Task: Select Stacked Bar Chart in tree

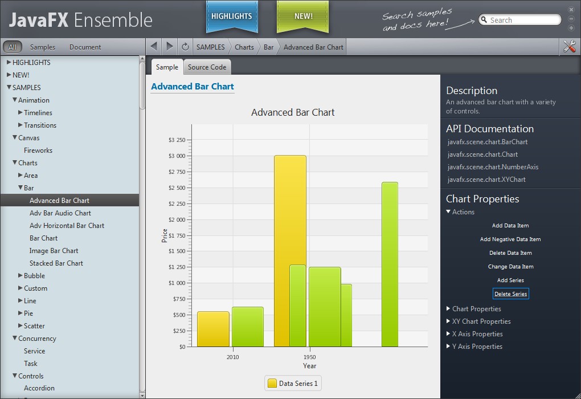Action: pyautogui.click(x=56, y=263)
